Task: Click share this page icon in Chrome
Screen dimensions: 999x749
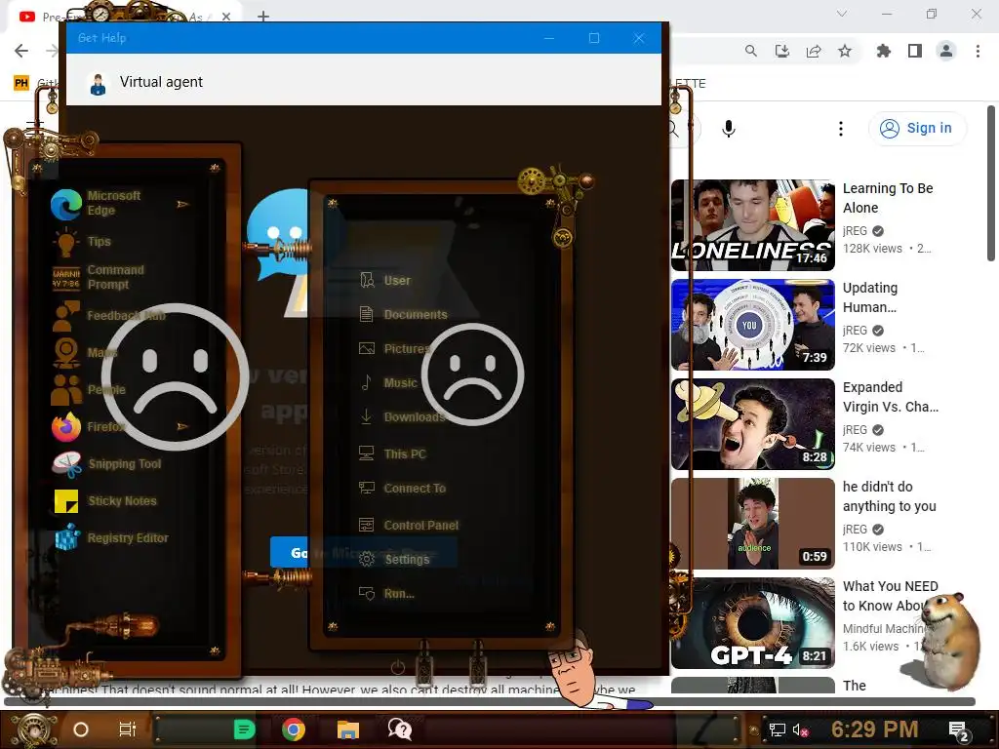Action: (x=814, y=51)
